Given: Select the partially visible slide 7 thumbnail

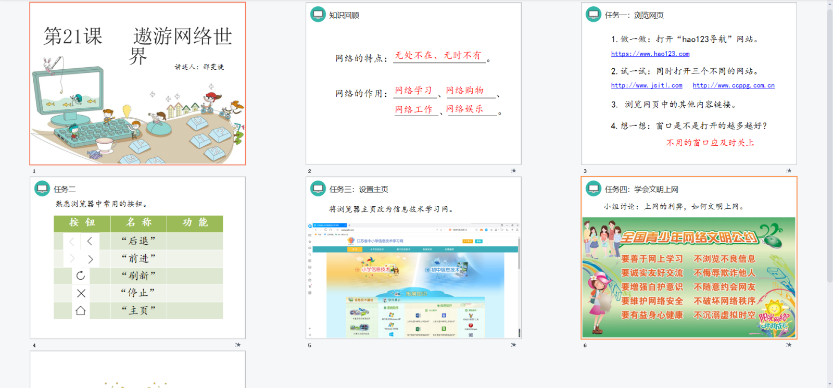Looking at the screenshot, I should [137, 370].
